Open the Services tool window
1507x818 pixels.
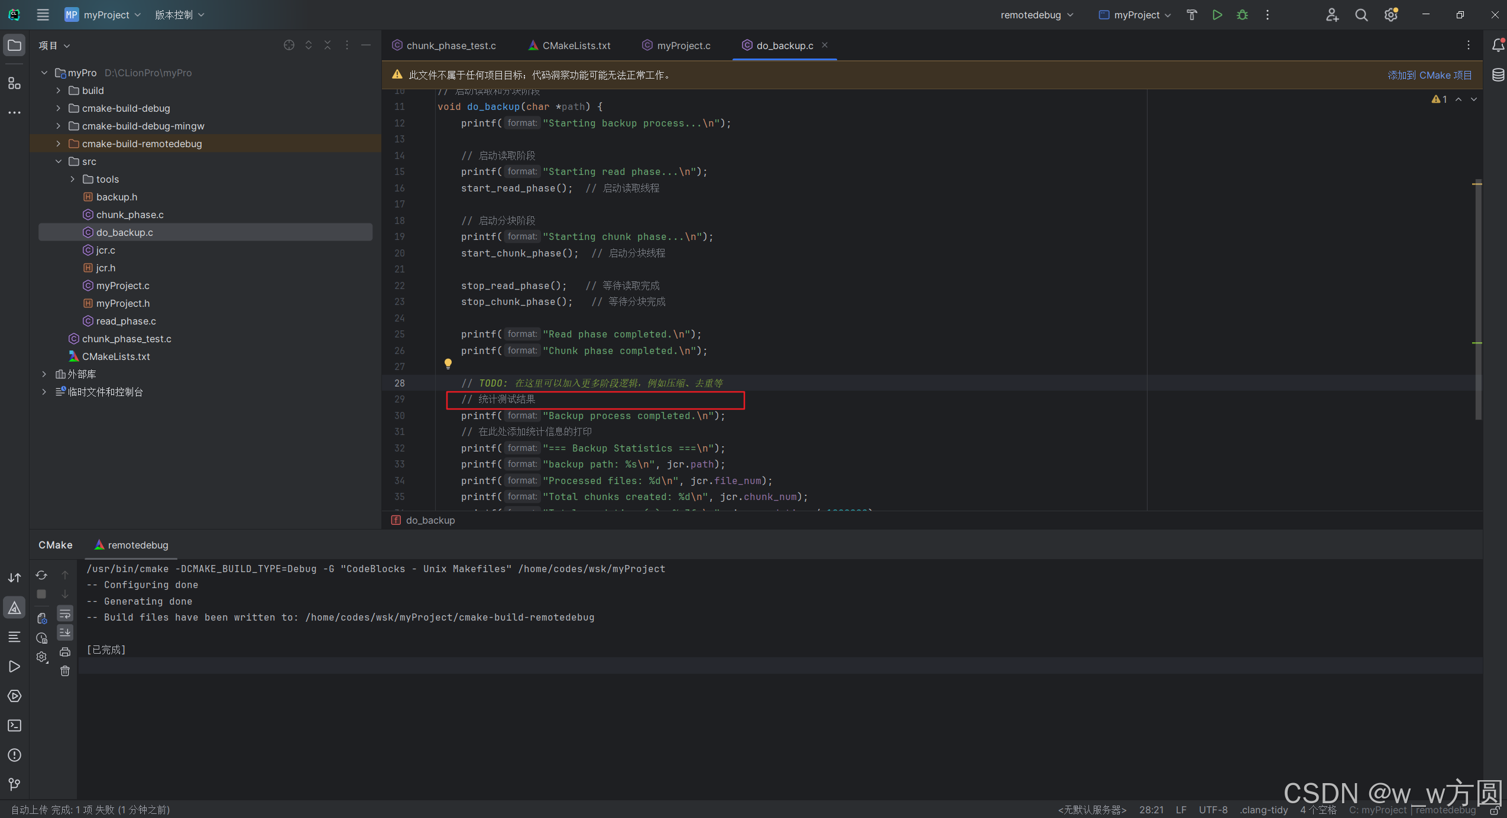[x=14, y=696]
